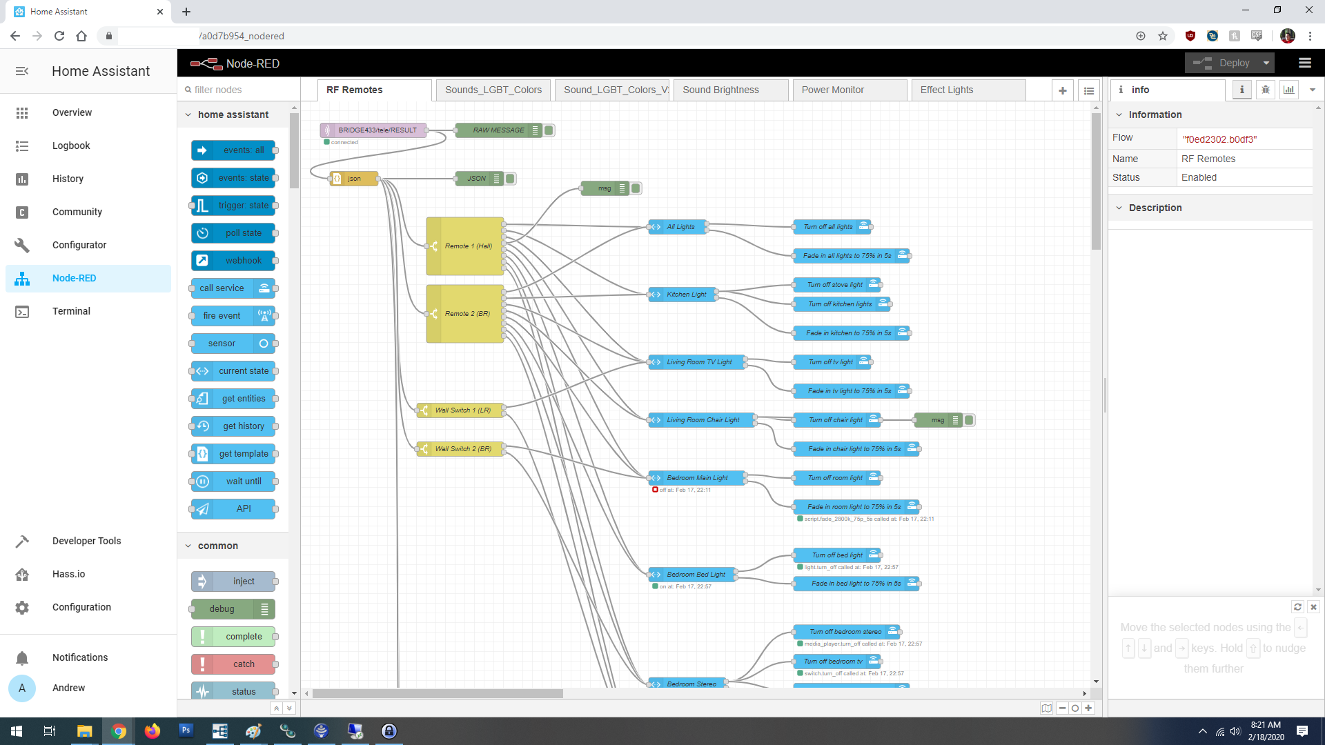Switch to the Power Monitor flow tab
This screenshot has width=1325, height=745.
coord(850,90)
